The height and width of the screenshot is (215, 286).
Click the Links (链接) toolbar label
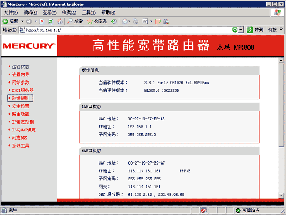coord(272,30)
